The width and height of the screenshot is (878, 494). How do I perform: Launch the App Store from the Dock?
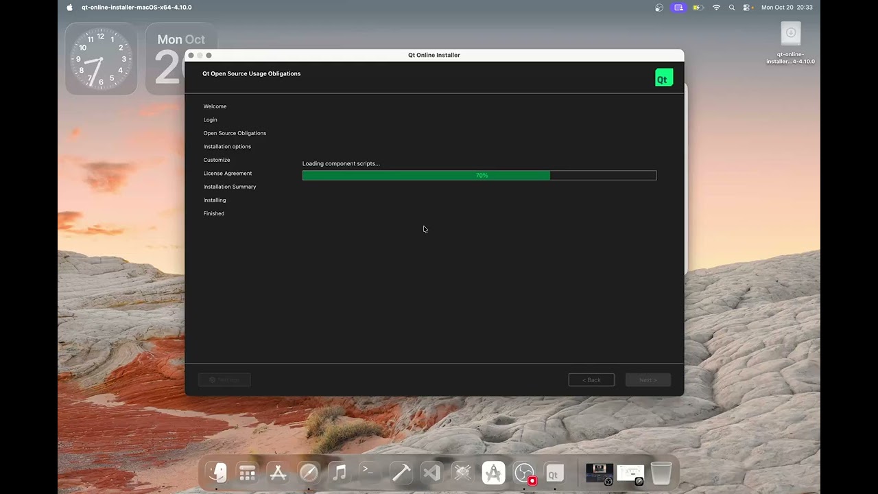point(278,473)
